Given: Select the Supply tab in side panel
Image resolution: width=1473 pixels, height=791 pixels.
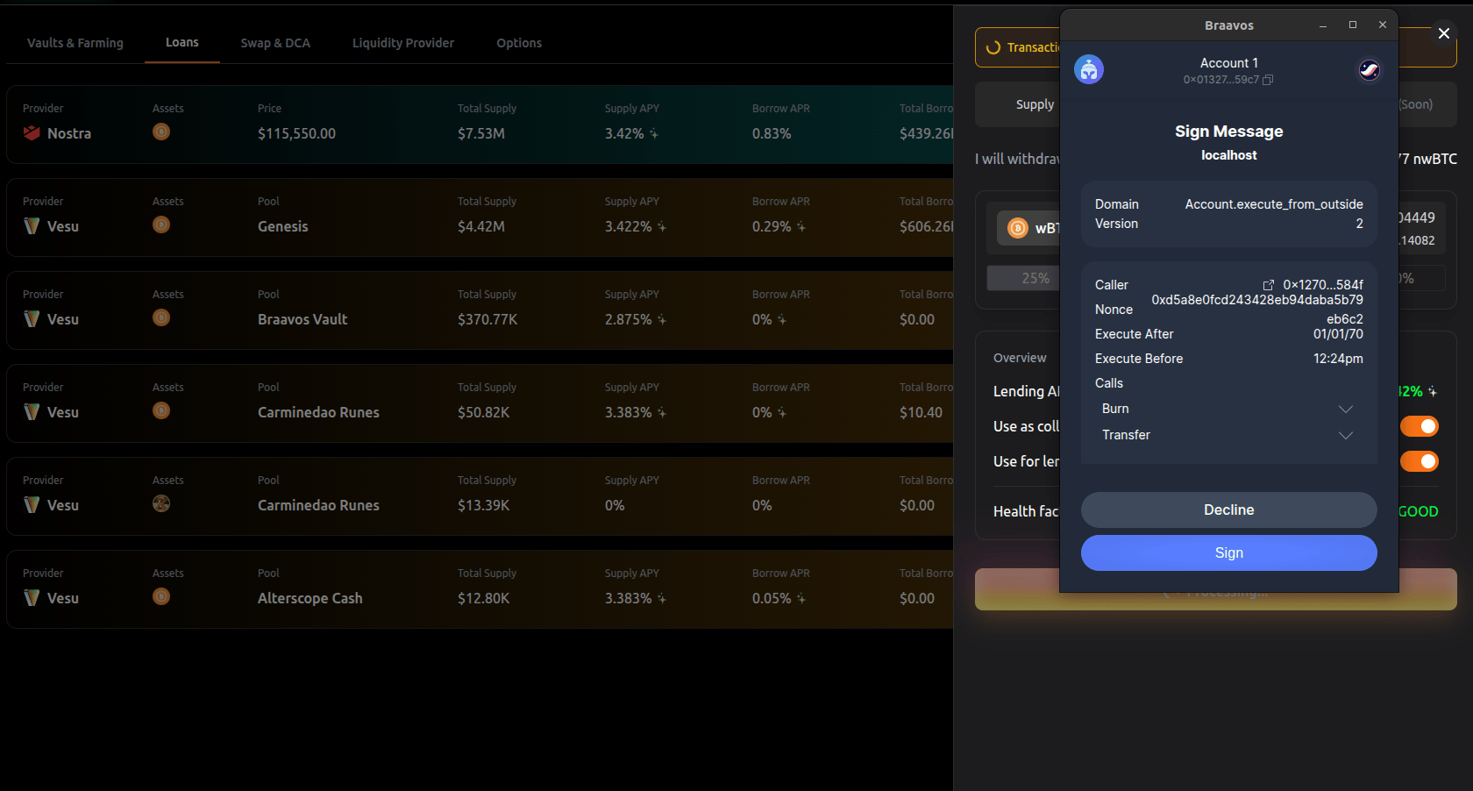Looking at the screenshot, I should [1035, 104].
